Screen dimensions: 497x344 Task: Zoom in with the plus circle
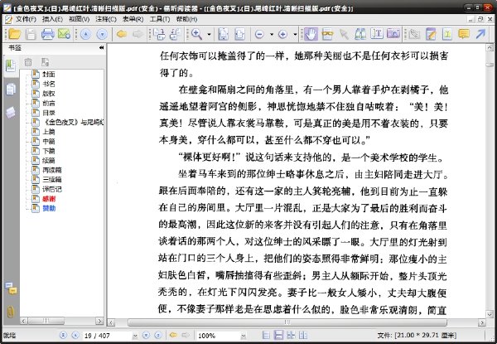pos(282,34)
